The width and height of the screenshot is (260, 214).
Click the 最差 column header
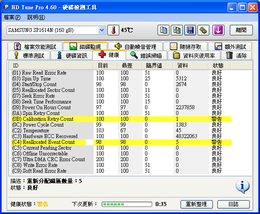[130, 66]
